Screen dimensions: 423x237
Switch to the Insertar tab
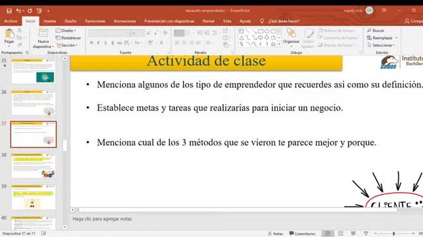(x=50, y=21)
